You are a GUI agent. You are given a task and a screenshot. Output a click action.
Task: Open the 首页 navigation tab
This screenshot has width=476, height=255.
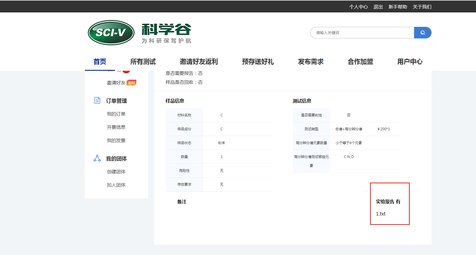pyautogui.click(x=100, y=62)
